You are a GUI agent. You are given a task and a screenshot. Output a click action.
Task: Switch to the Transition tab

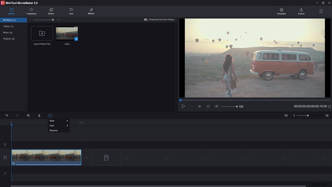[x=31, y=11]
